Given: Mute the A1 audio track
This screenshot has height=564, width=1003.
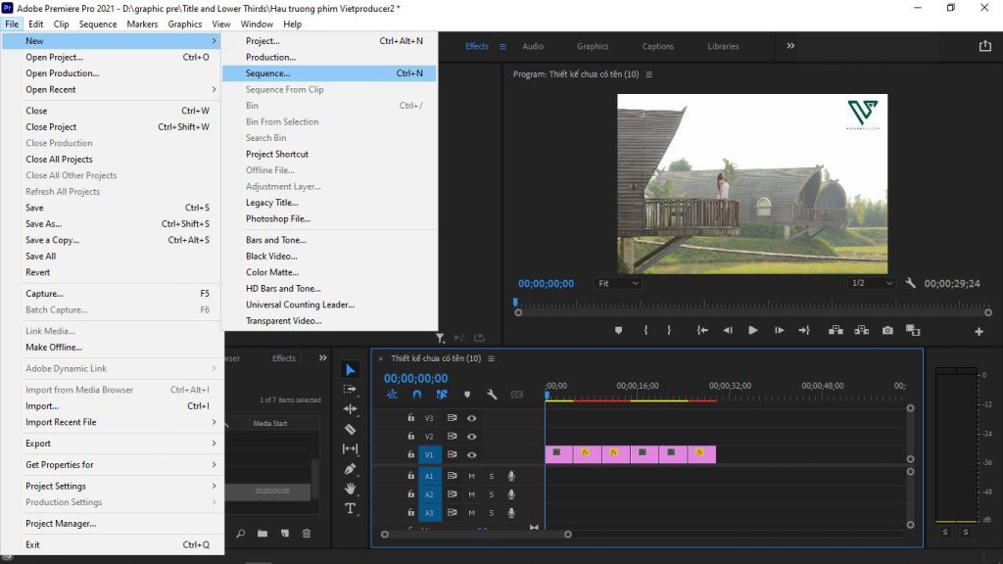Looking at the screenshot, I should 473,476.
